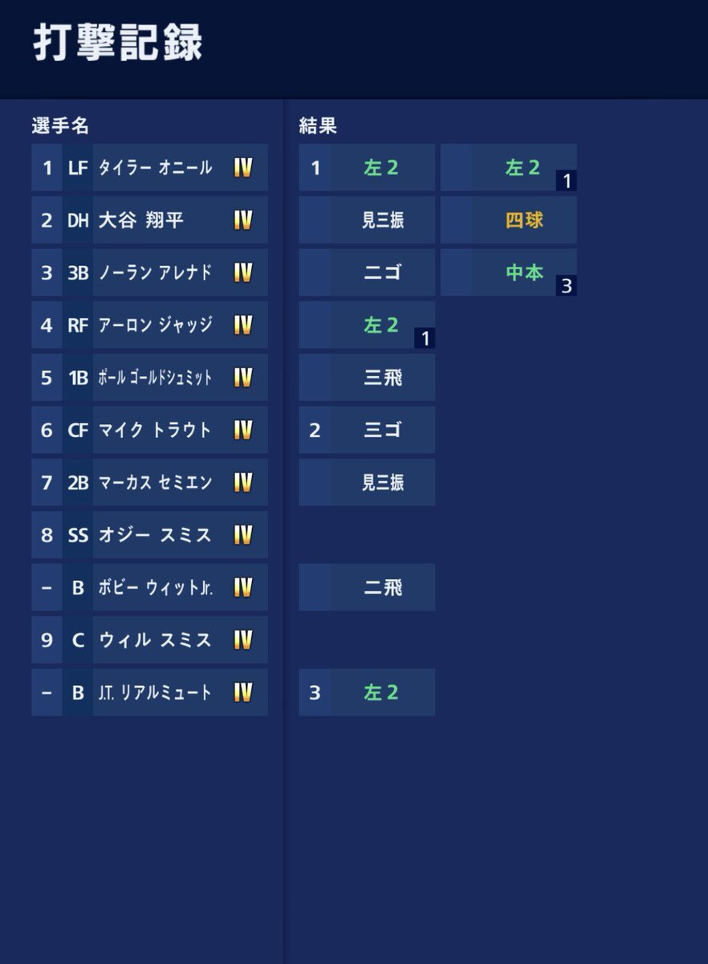Tap the IV rank icon beside オジー スミス

[x=243, y=535]
